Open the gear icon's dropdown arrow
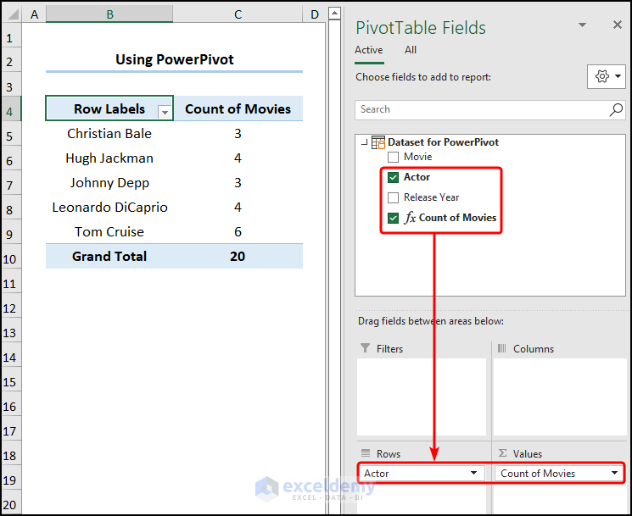This screenshot has width=632, height=516. [x=618, y=76]
